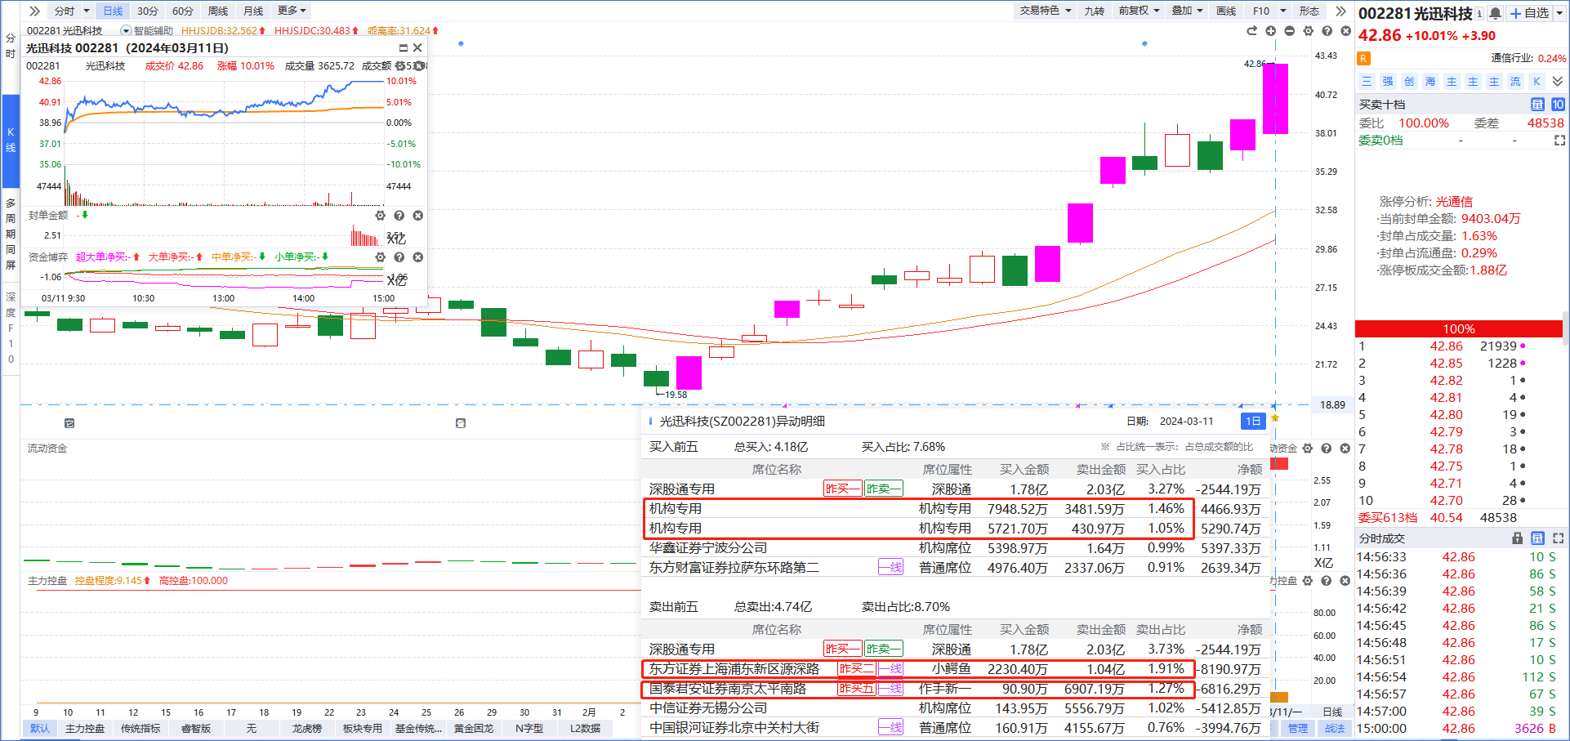Open the 前复权 adjustment dropdown

pyautogui.click(x=1139, y=11)
